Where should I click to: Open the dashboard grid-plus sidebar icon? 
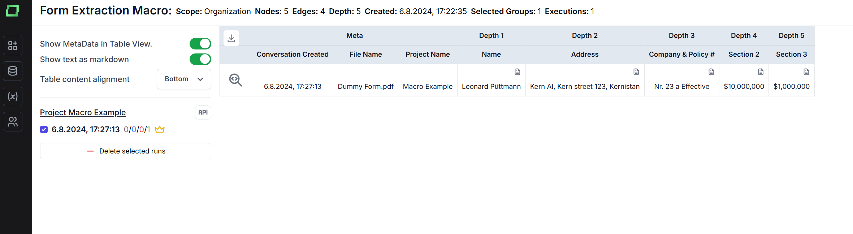tap(13, 45)
